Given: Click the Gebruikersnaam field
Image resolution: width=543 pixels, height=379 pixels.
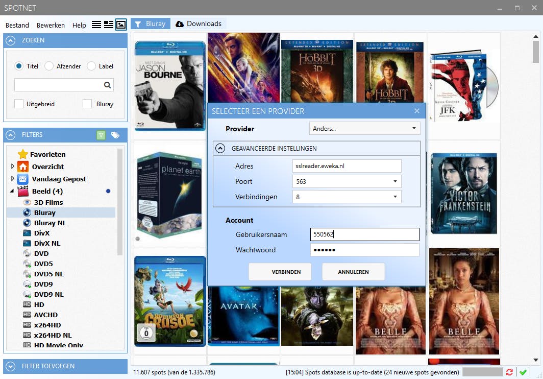Looking at the screenshot, I should tap(365, 234).
